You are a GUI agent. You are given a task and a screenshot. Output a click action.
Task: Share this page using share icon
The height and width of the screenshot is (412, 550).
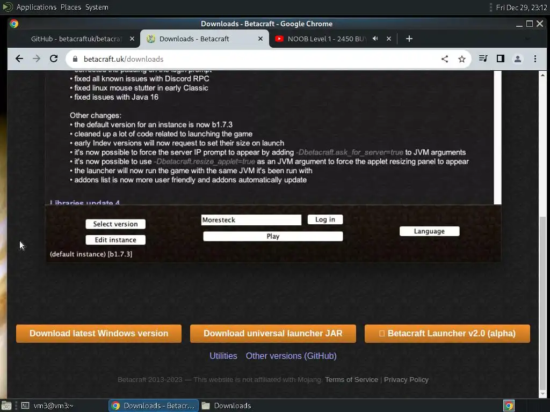444,59
